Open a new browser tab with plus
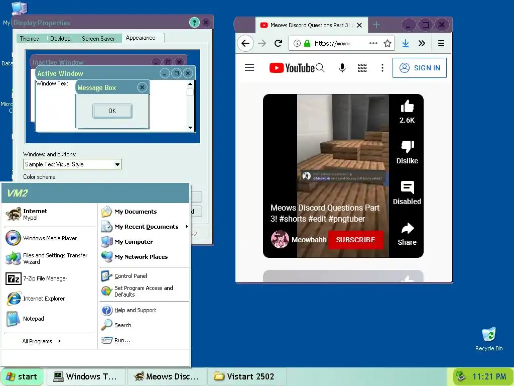The width and height of the screenshot is (514, 386). [376, 25]
